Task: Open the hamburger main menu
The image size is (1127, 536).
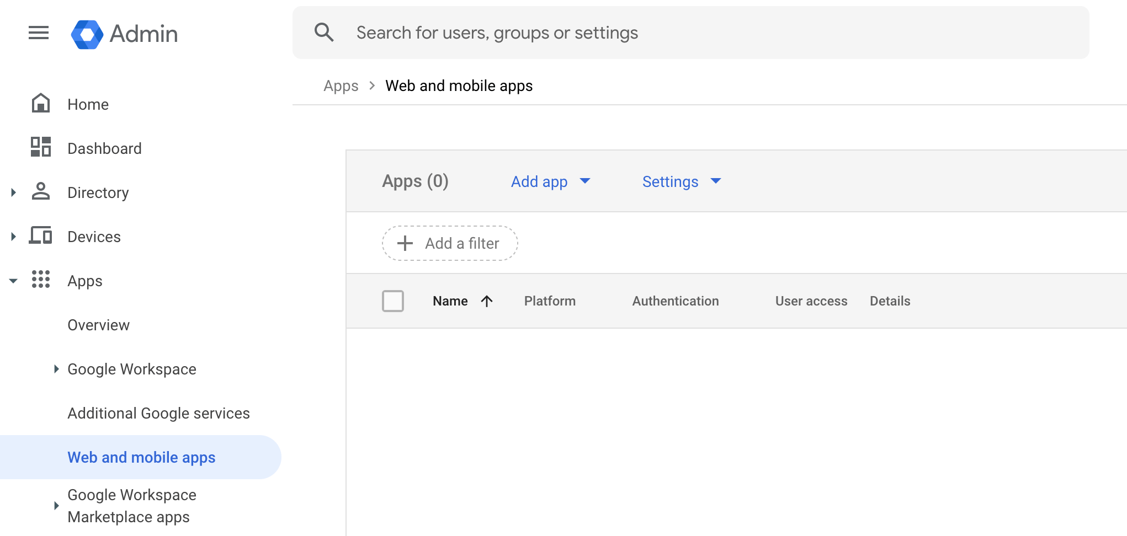Action: (39, 33)
